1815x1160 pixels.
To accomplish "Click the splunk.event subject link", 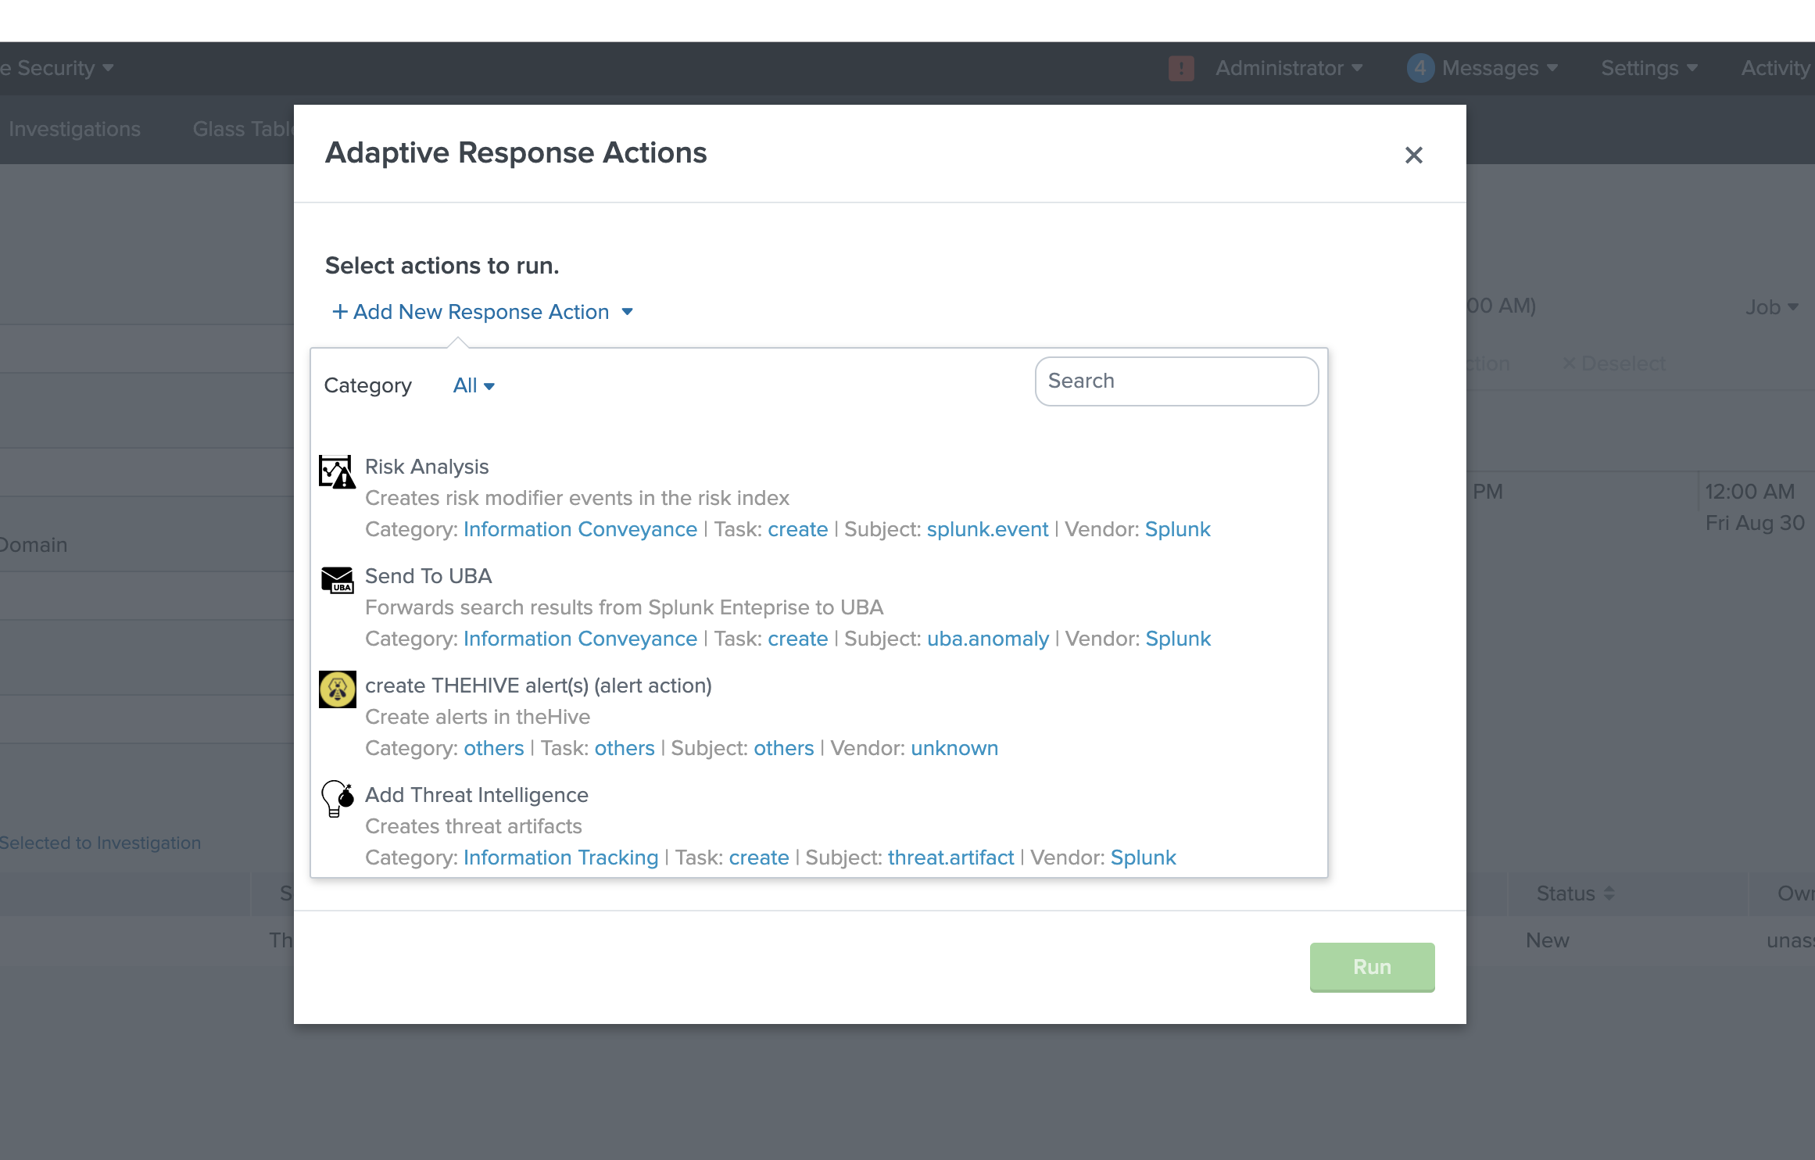I will 987,529.
